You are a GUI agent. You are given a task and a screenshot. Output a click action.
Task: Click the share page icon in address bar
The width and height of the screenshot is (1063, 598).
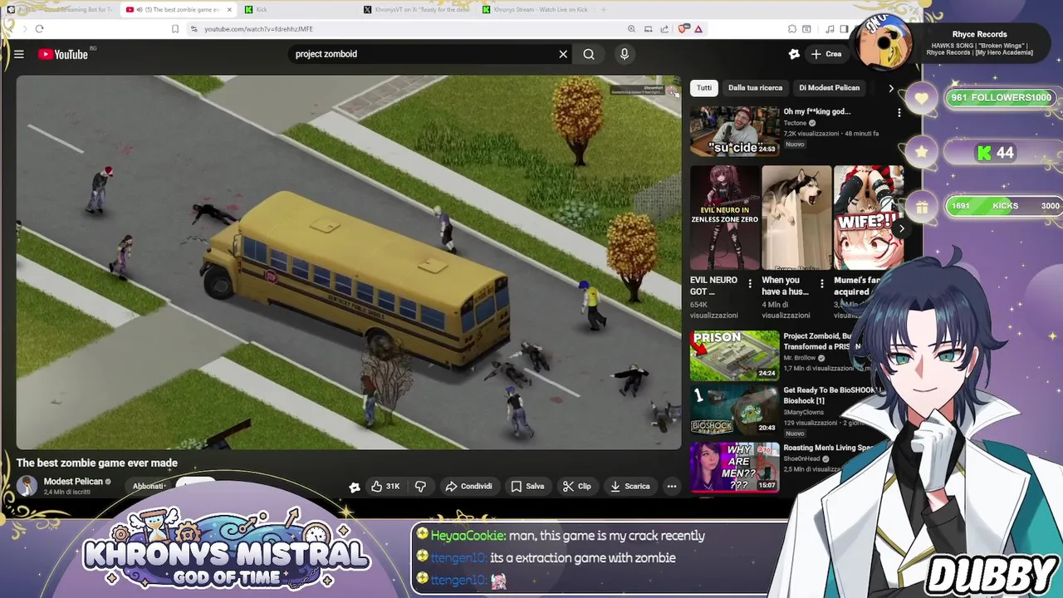click(x=664, y=29)
